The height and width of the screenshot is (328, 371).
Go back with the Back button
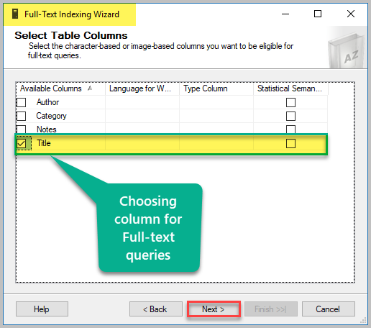coord(156,309)
